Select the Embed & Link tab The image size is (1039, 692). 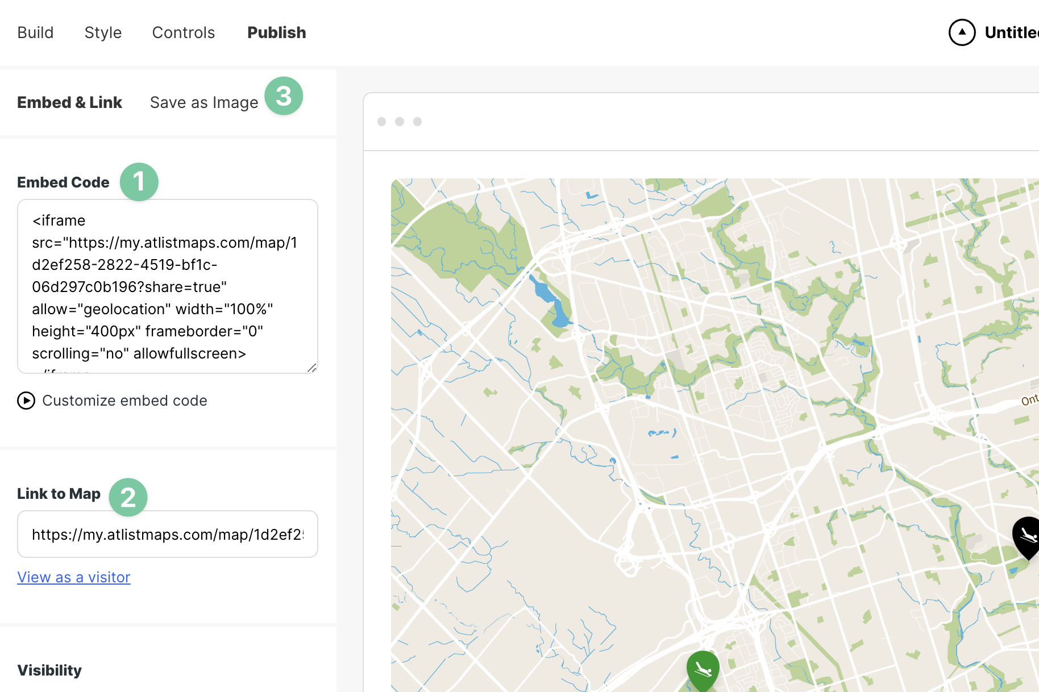pyautogui.click(x=69, y=102)
